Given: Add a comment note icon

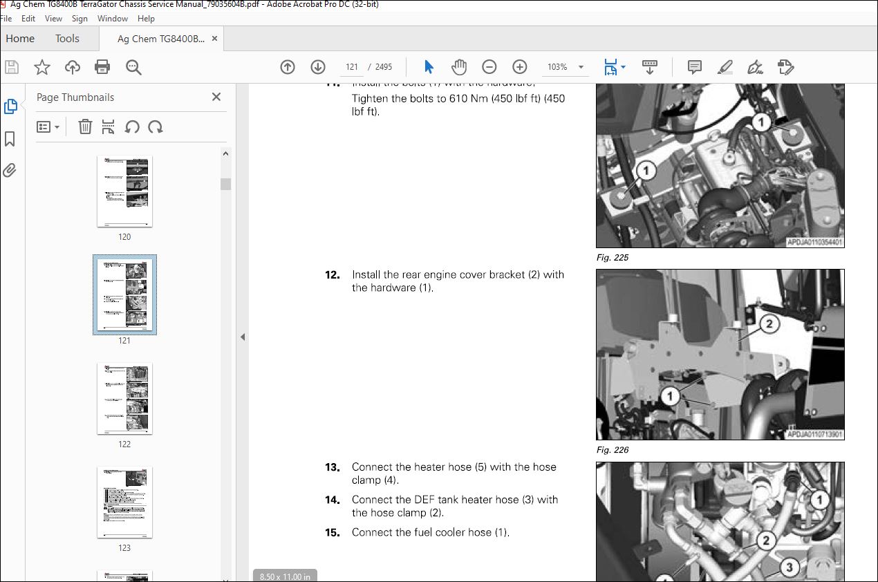Looking at the screenshot, I should coord(695,67).
